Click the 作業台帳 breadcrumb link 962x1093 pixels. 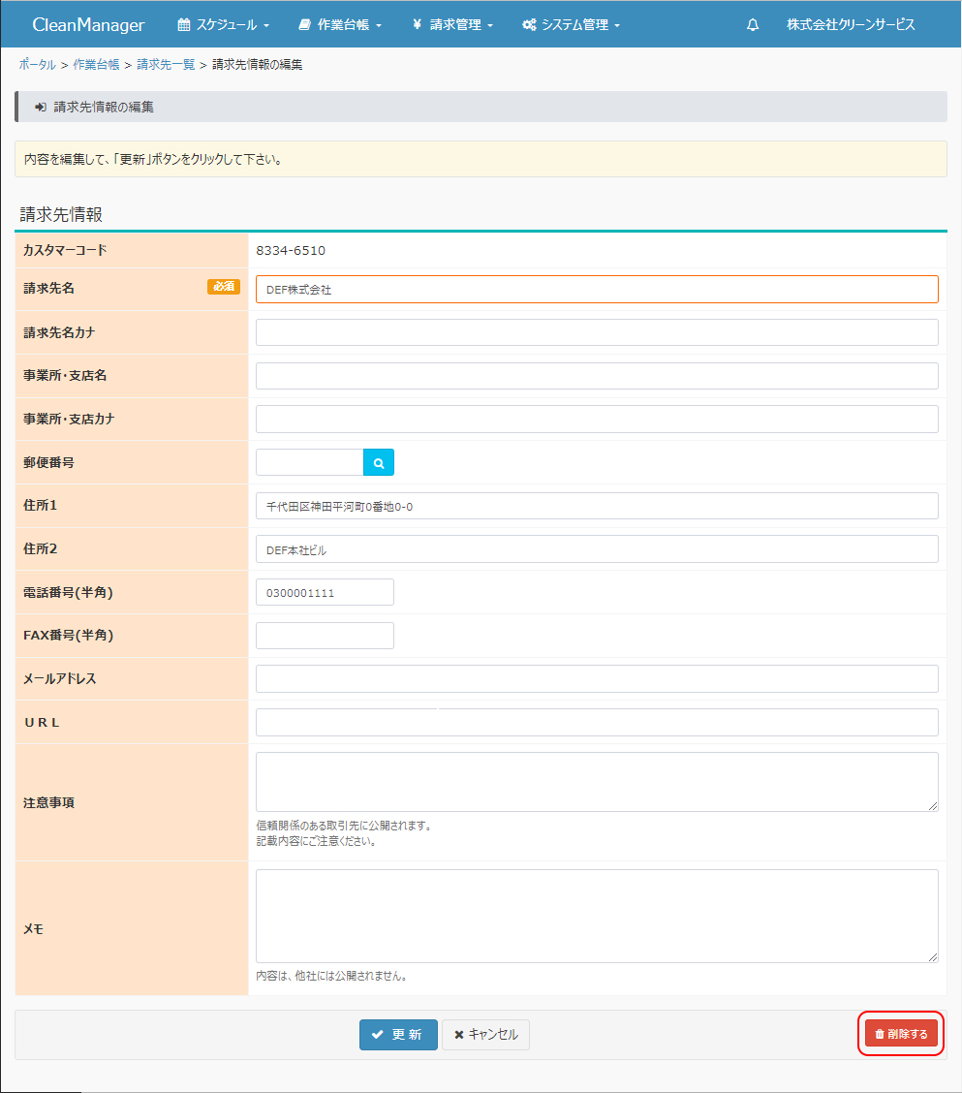coord(97,65)
